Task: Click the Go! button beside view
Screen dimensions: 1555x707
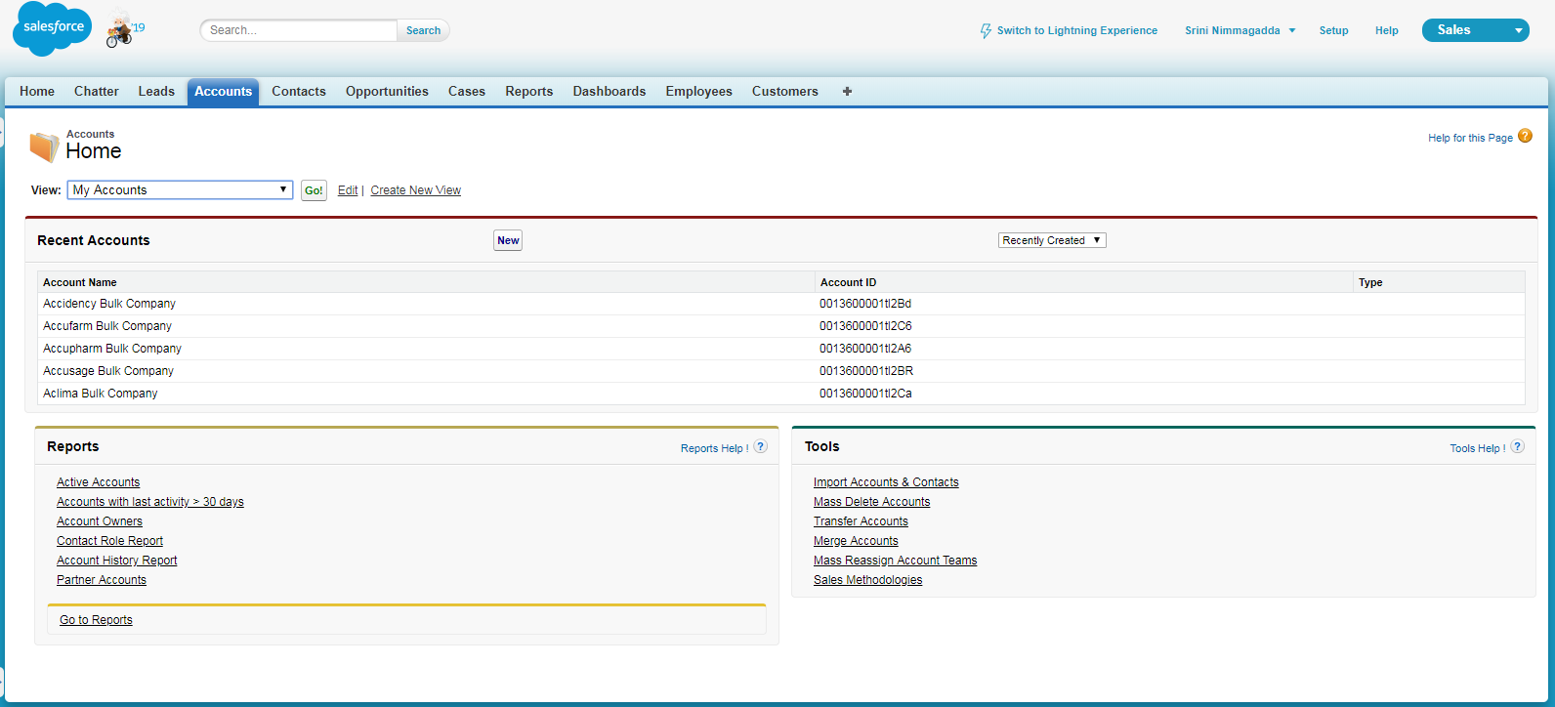Action: click(314, 190)
